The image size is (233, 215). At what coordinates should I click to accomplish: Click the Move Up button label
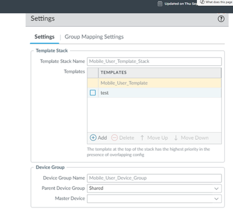(x=157, y=138)
